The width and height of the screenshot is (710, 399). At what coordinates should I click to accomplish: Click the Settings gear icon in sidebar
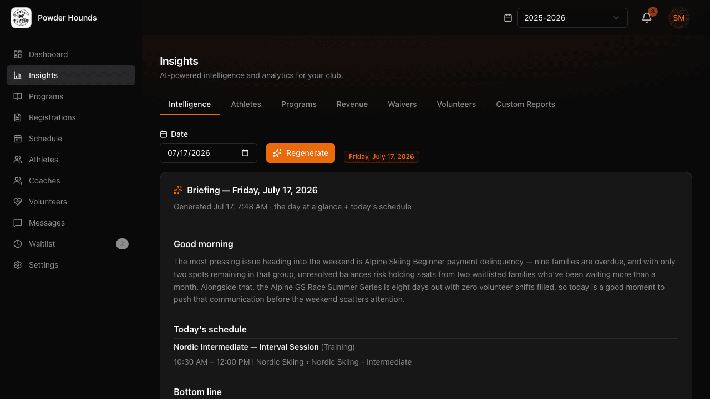(18, 265)
